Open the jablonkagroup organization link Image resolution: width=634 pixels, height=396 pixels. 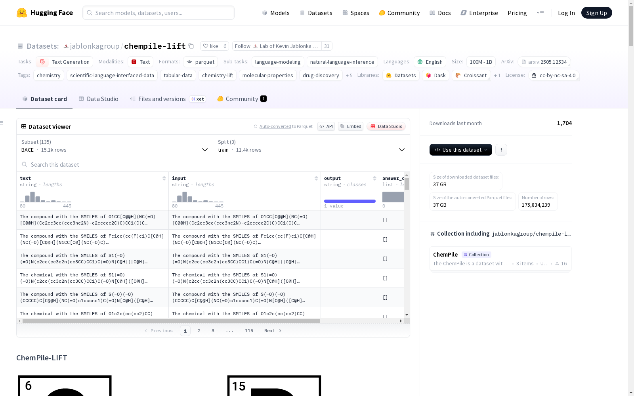[x=95, y=46]
